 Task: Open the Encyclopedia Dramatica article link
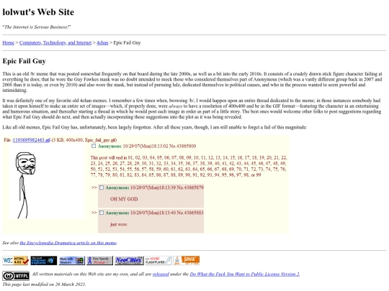click(x=68, y=243)
